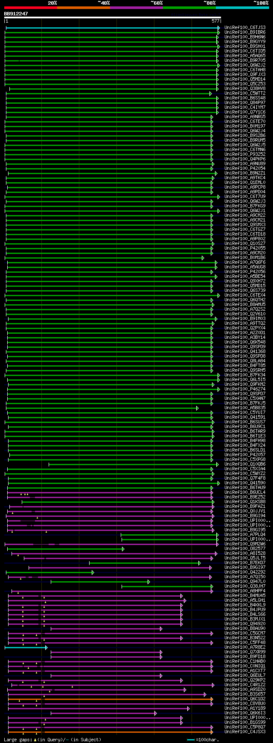Open hit UniRef100_Q6EUL7
The height and width of the screenshot is (743, 273).
[x=245, y=676]
